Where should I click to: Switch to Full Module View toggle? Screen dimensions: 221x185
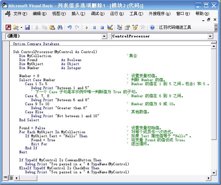point(11,178)
